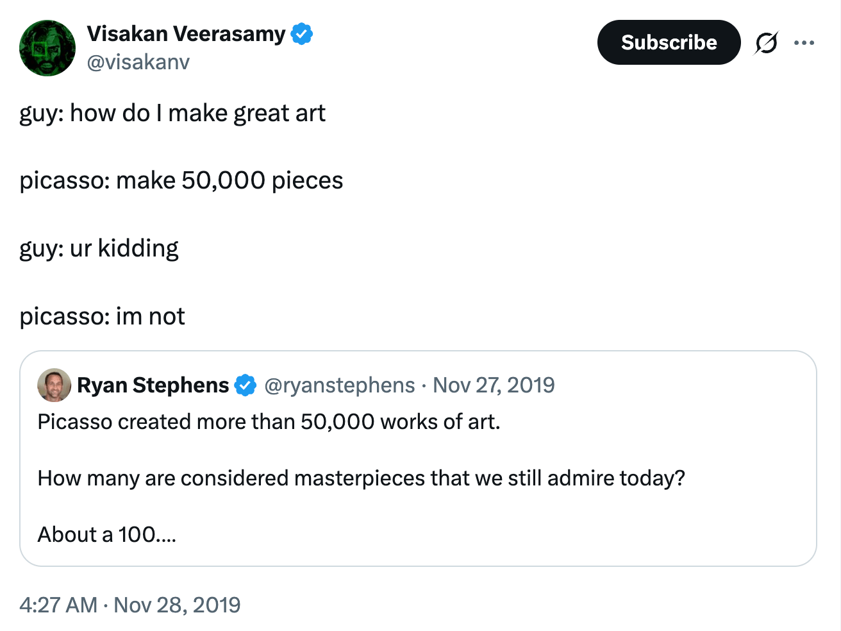The image size is (841, 631).
Task: Click Ryan Stephens' blue verified badge
Action: (x=246, y=385)
